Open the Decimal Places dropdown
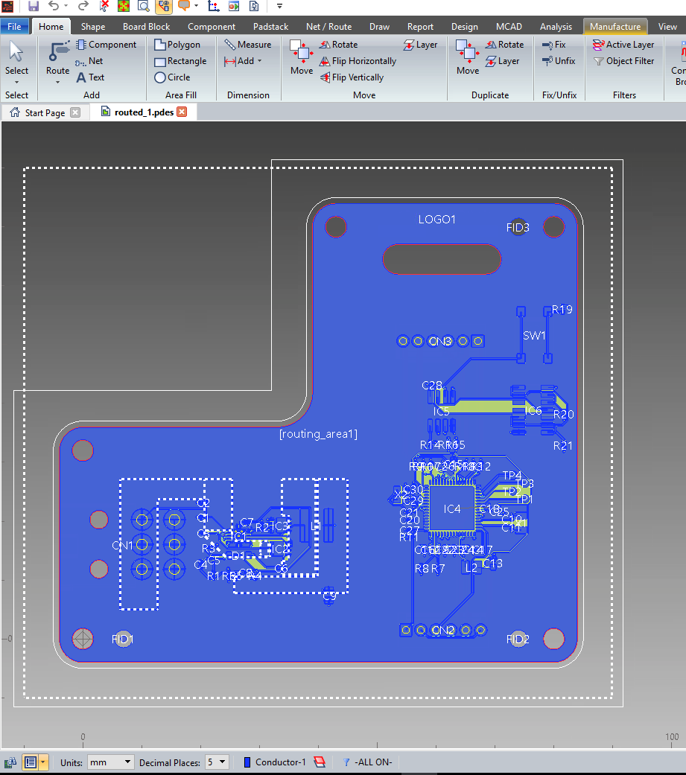The height and width of the screenshot is (775, 686). [x=217, y=762]
